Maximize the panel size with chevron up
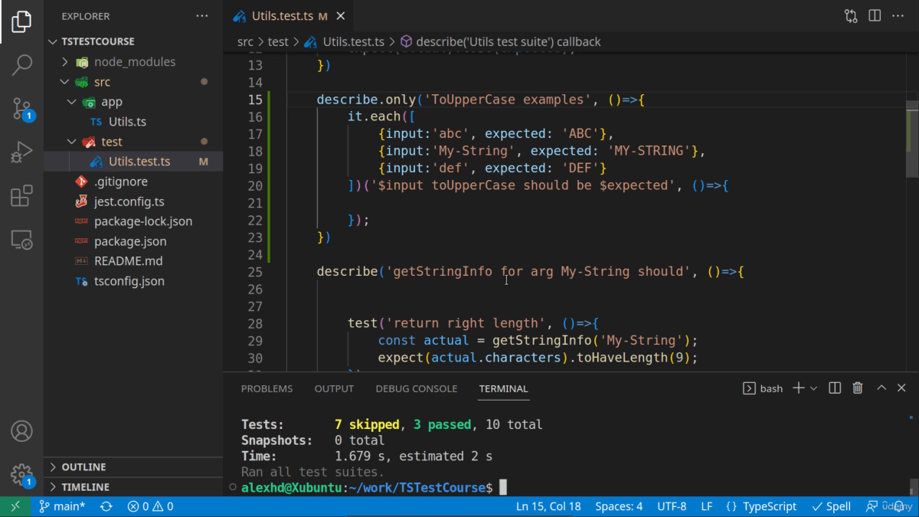Viewport: 919px width, 517px height. click(881, 388)
